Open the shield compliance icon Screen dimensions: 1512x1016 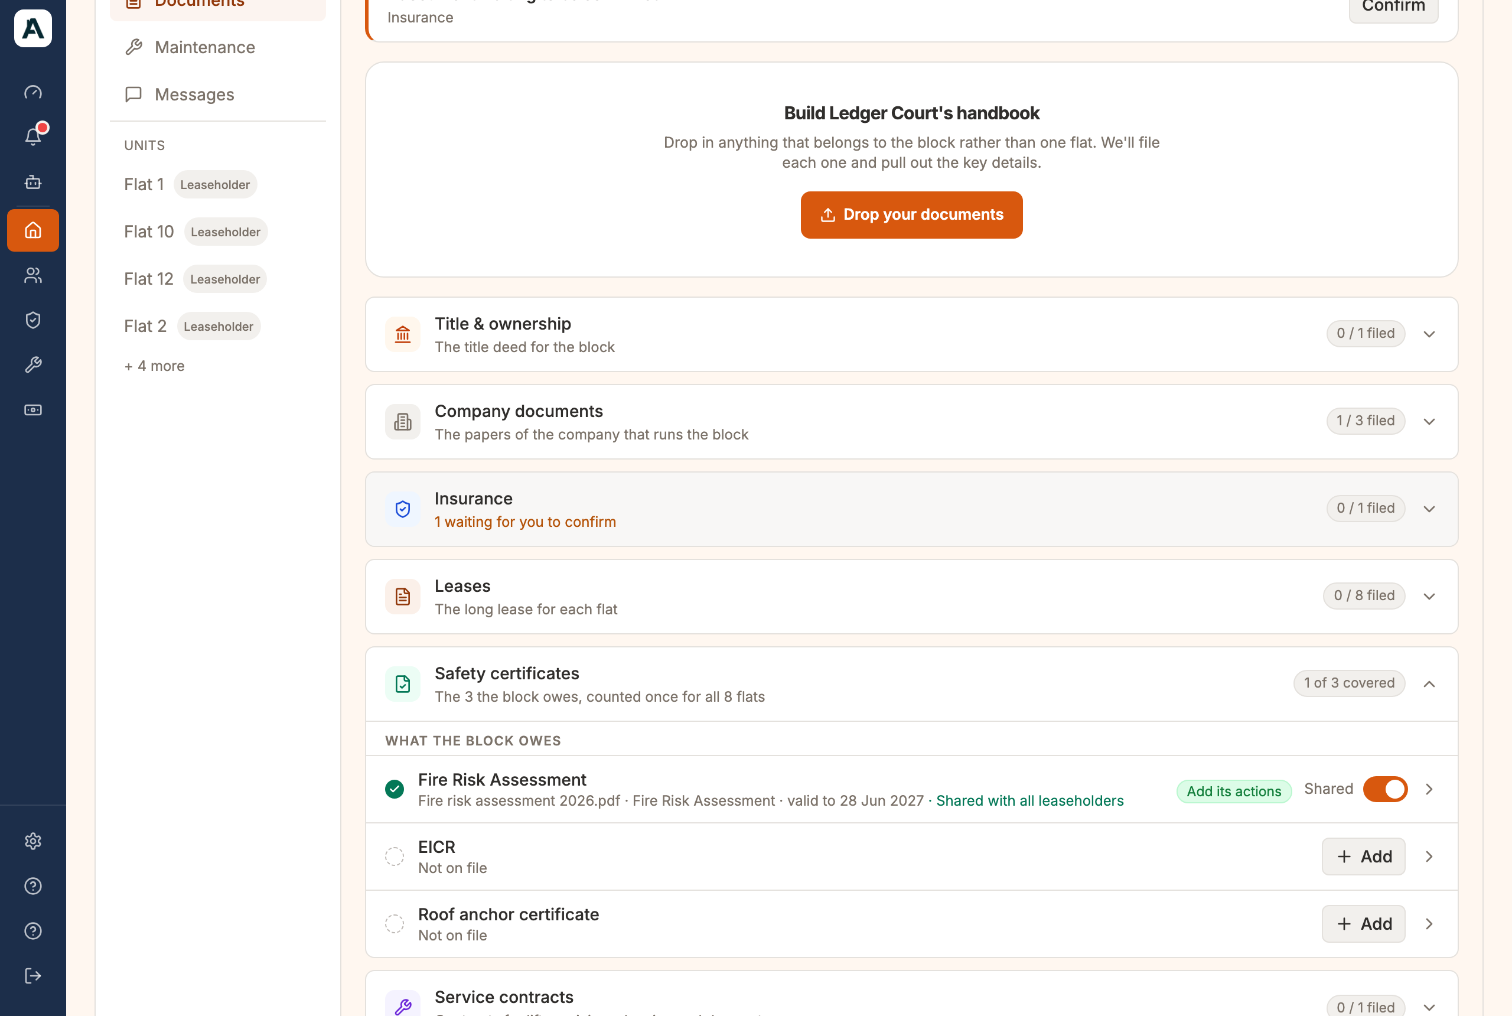click(33, 320)
